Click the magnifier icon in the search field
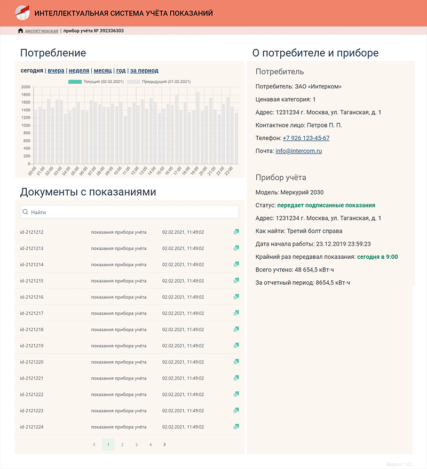 pyautogui.click(x=26, y=212)
